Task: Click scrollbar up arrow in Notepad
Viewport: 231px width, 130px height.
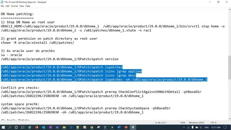Action: [x=230, y=10]
